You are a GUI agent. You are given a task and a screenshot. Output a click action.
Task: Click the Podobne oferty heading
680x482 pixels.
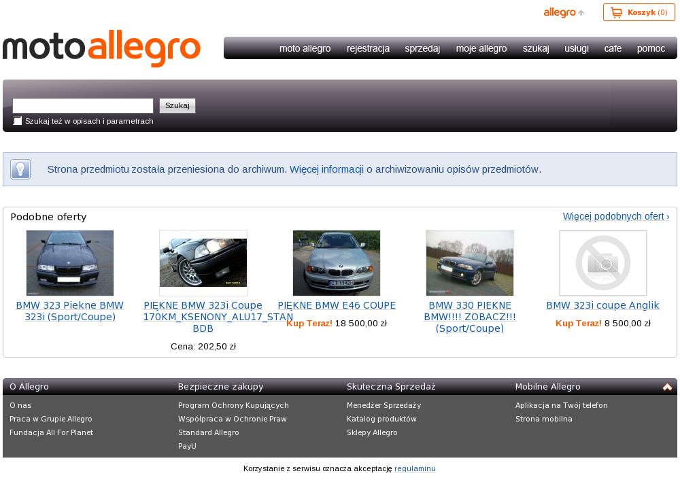click(48, 217)
